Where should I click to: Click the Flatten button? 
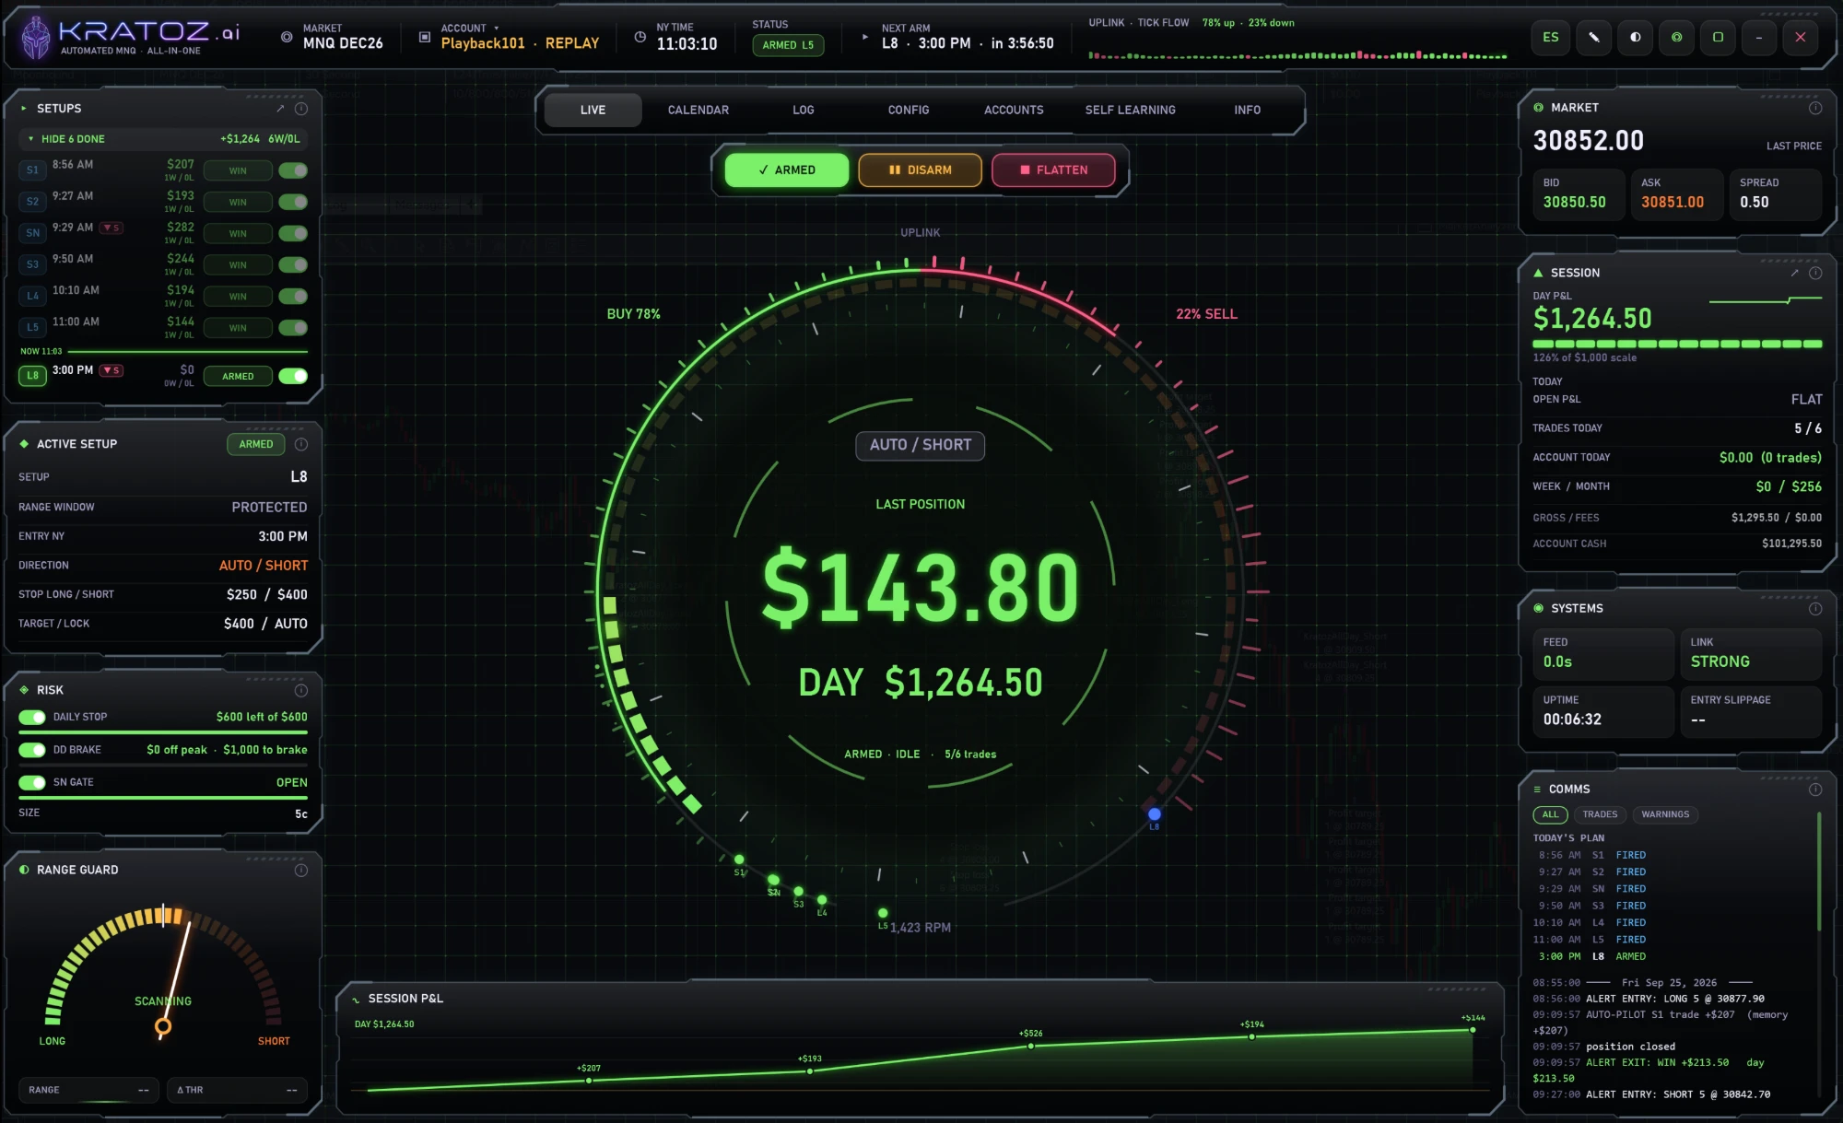coord(1053,170)
